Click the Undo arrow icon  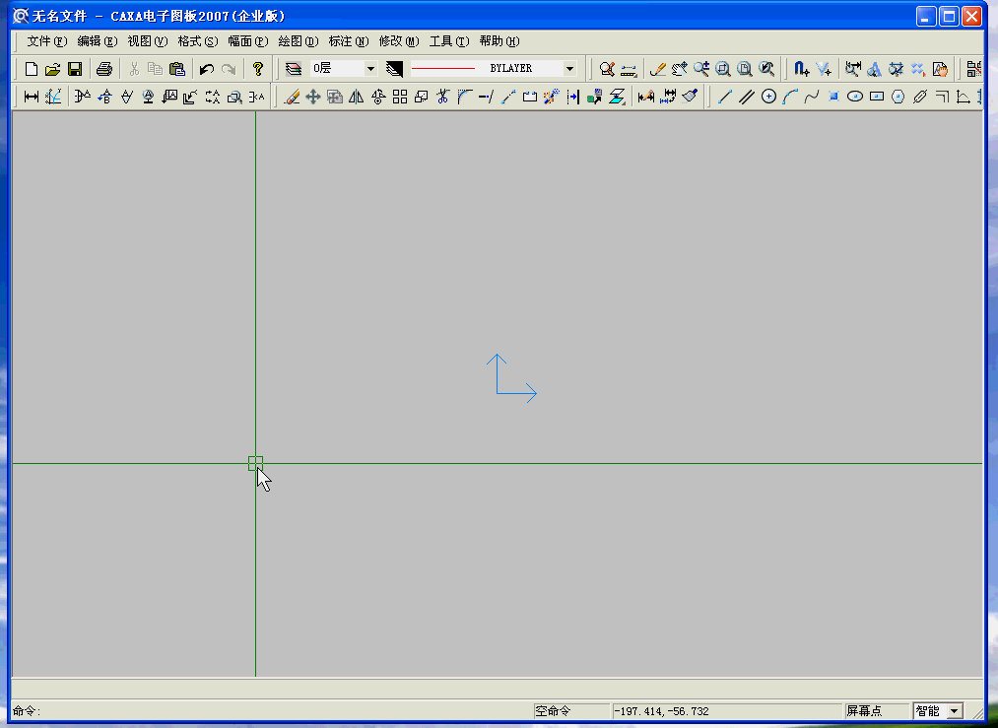pos(207,69)
